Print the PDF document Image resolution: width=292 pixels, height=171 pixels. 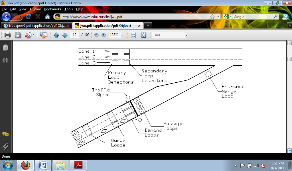pyautogui.click(x=7, y=35)
